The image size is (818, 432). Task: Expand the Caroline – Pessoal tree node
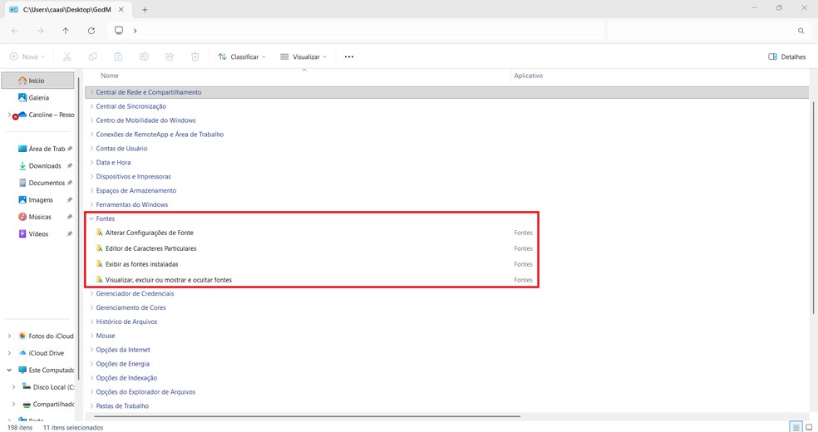9,115
